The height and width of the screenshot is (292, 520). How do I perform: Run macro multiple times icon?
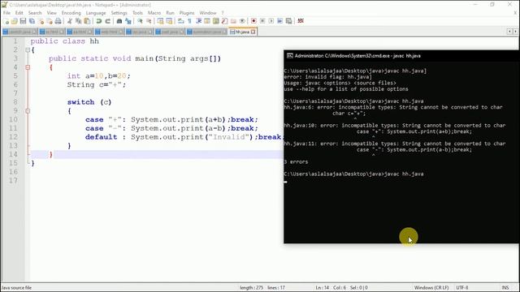click(279, 21)
